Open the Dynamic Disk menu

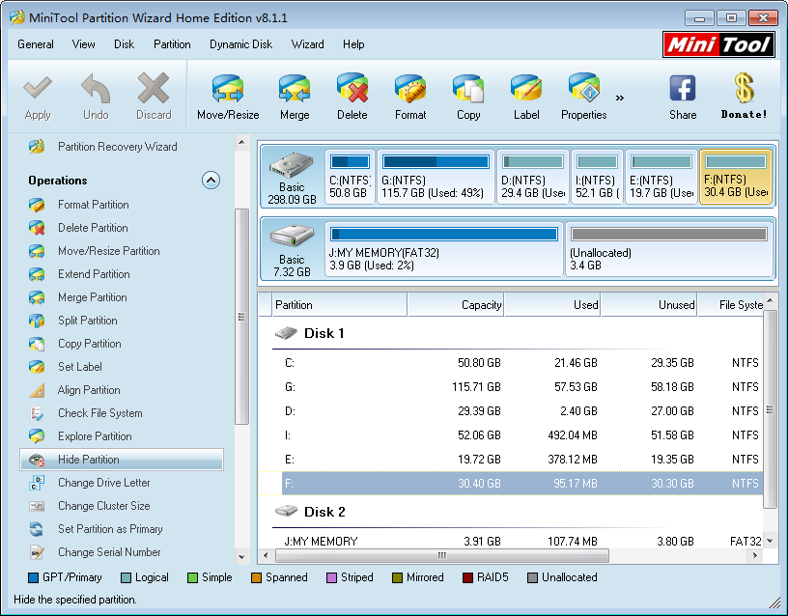[240, 44]
